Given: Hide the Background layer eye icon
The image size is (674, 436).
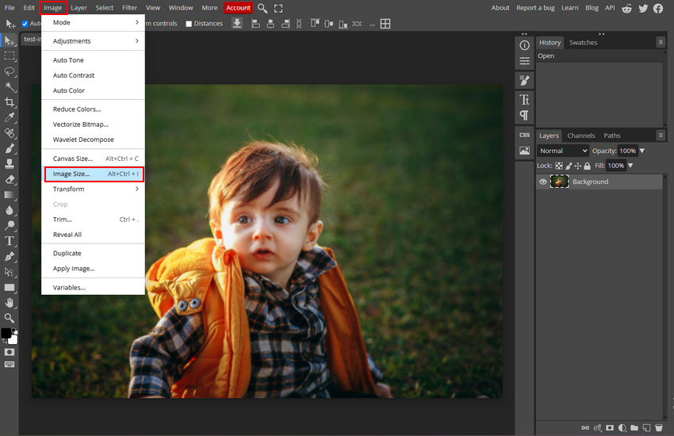Looking at the screenshot, I should pos(543,182).
